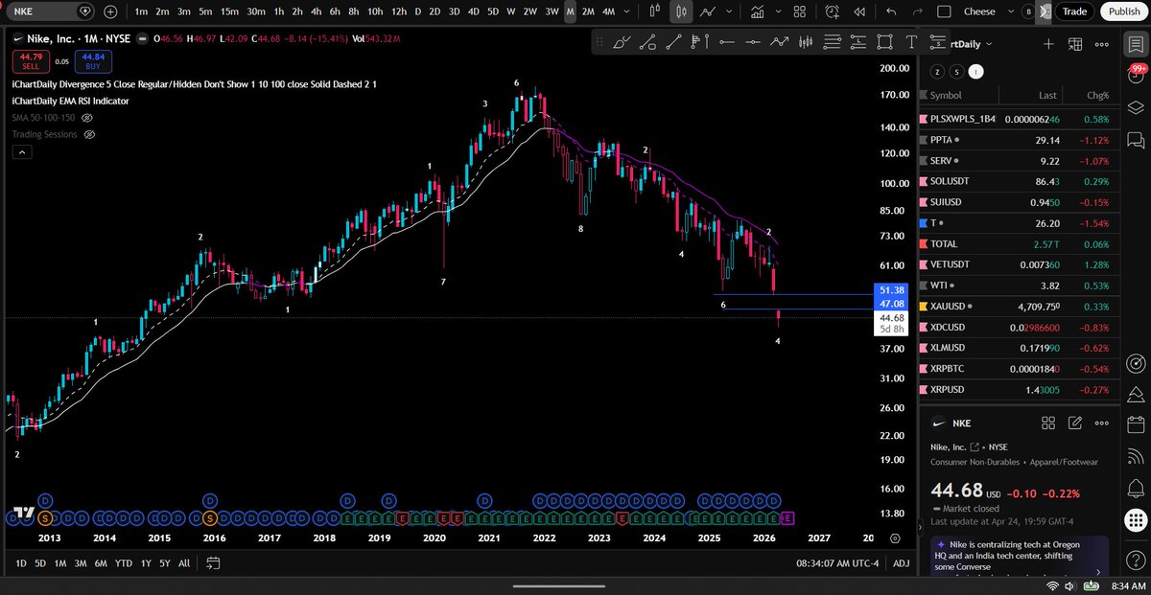Image resolution: width=1151 pixels, height=595 pixels.
Task: Redo the chart action
Action: [x=917, y=11]
